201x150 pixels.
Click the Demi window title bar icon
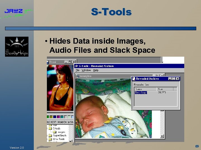click(x=48, y=62)
